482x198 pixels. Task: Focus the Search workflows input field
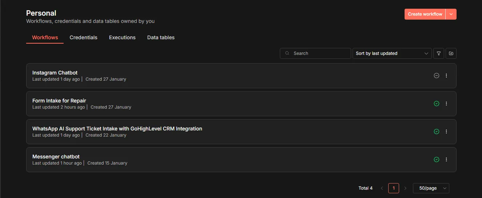pos(316,53)
